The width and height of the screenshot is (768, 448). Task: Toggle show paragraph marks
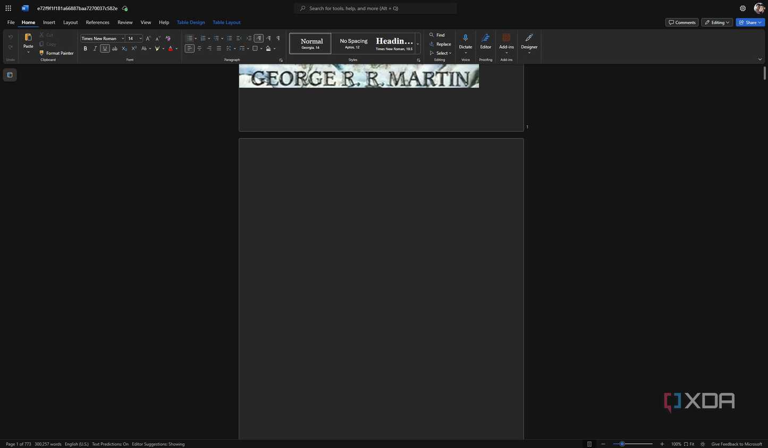278,38
